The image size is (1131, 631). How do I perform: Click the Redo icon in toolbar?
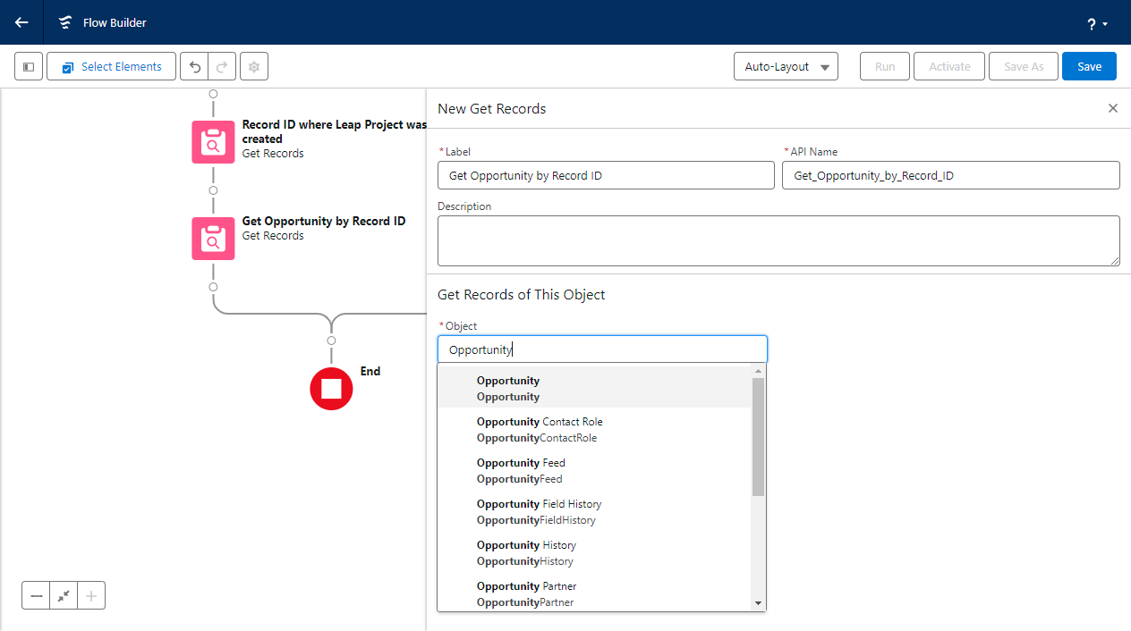pyautogui.click(x=219, y=66)
